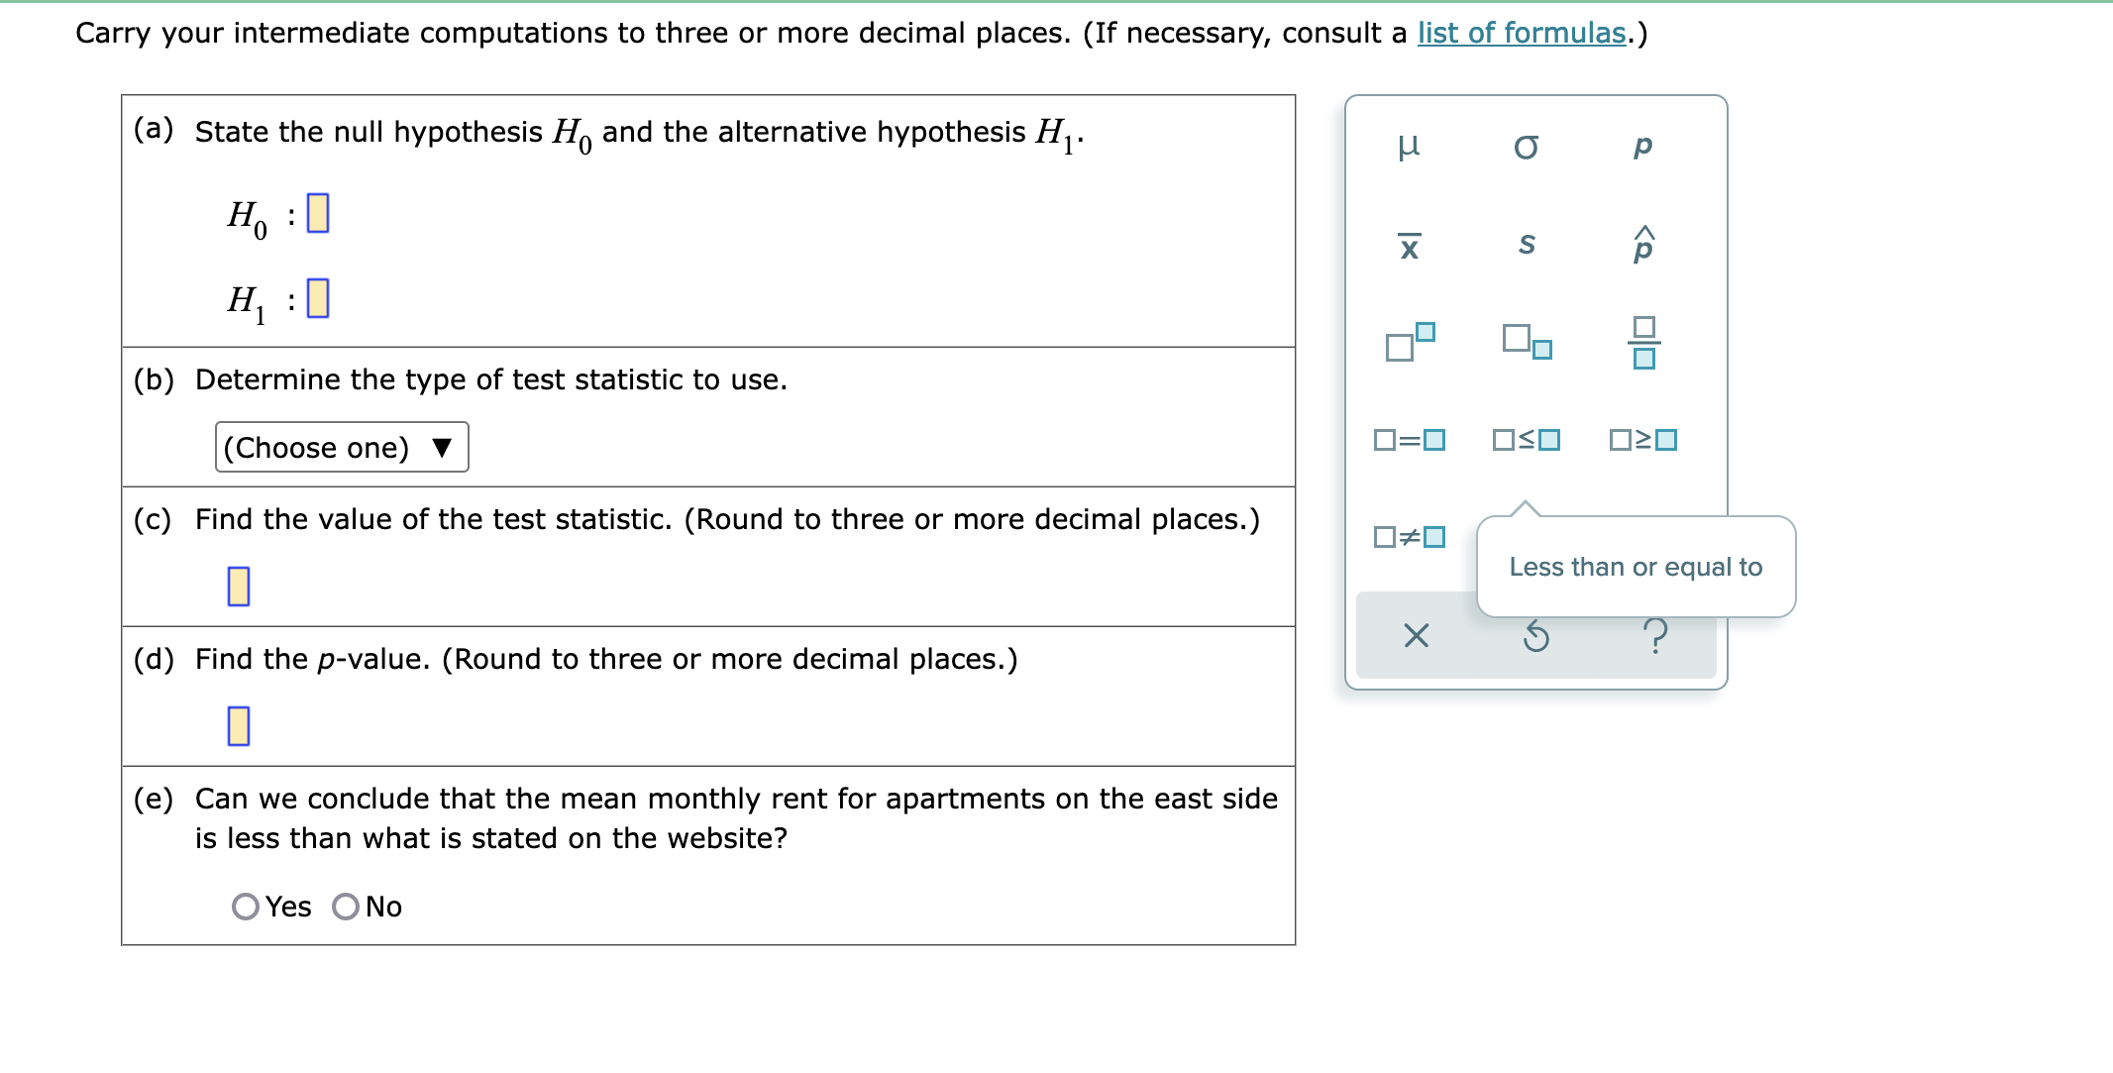Open the Choose one test statistic dropdown
This screenshot has height=1073, width=2113.
(x=341, y=448)
